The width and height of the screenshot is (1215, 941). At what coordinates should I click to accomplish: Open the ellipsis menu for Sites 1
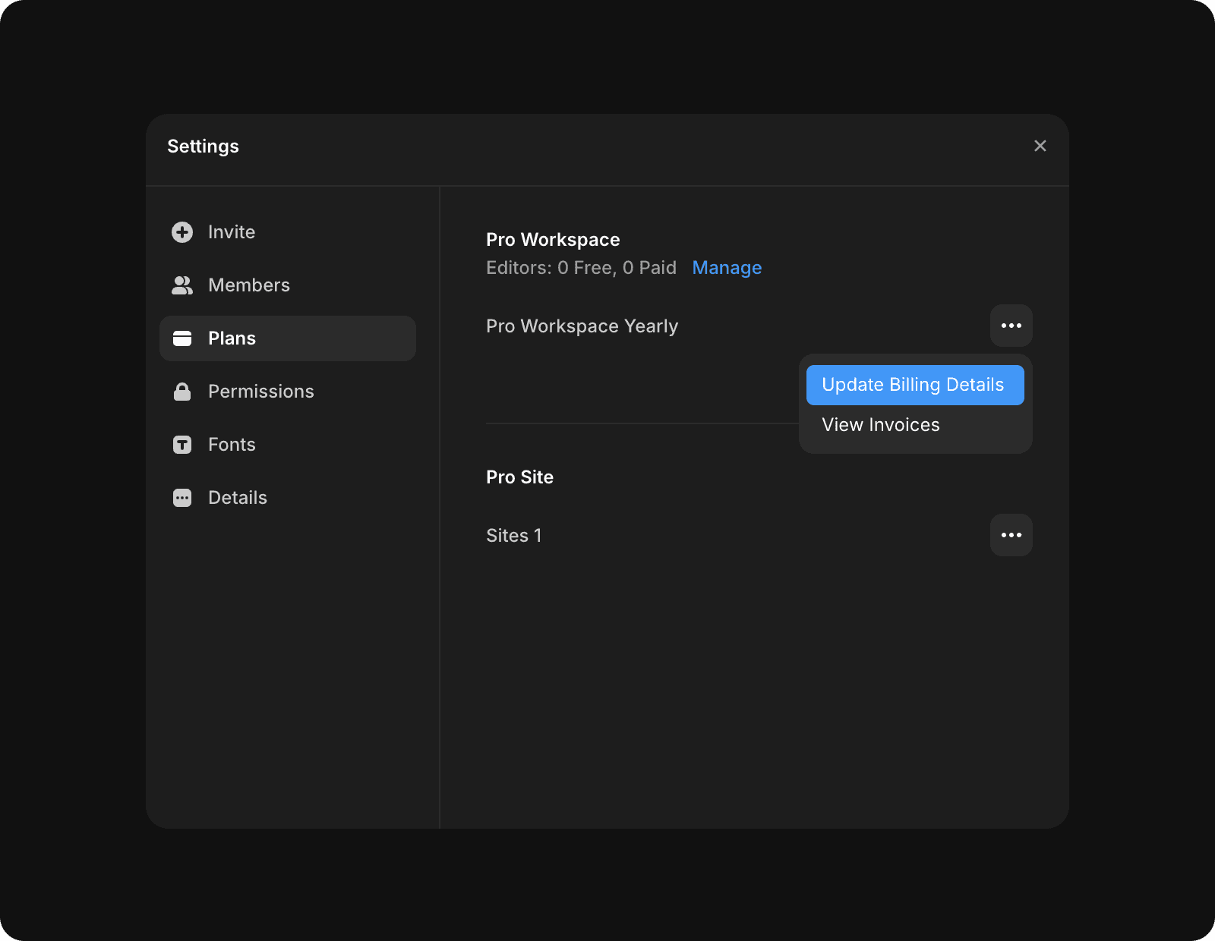[1011, 535]
